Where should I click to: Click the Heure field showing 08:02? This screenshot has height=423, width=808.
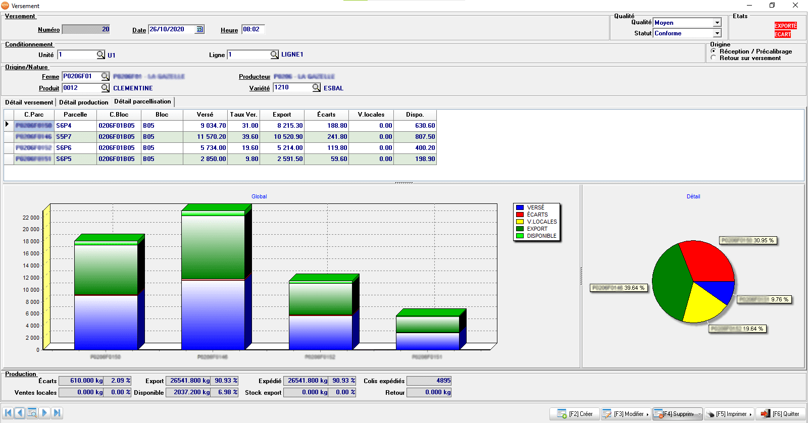(253, 29)
